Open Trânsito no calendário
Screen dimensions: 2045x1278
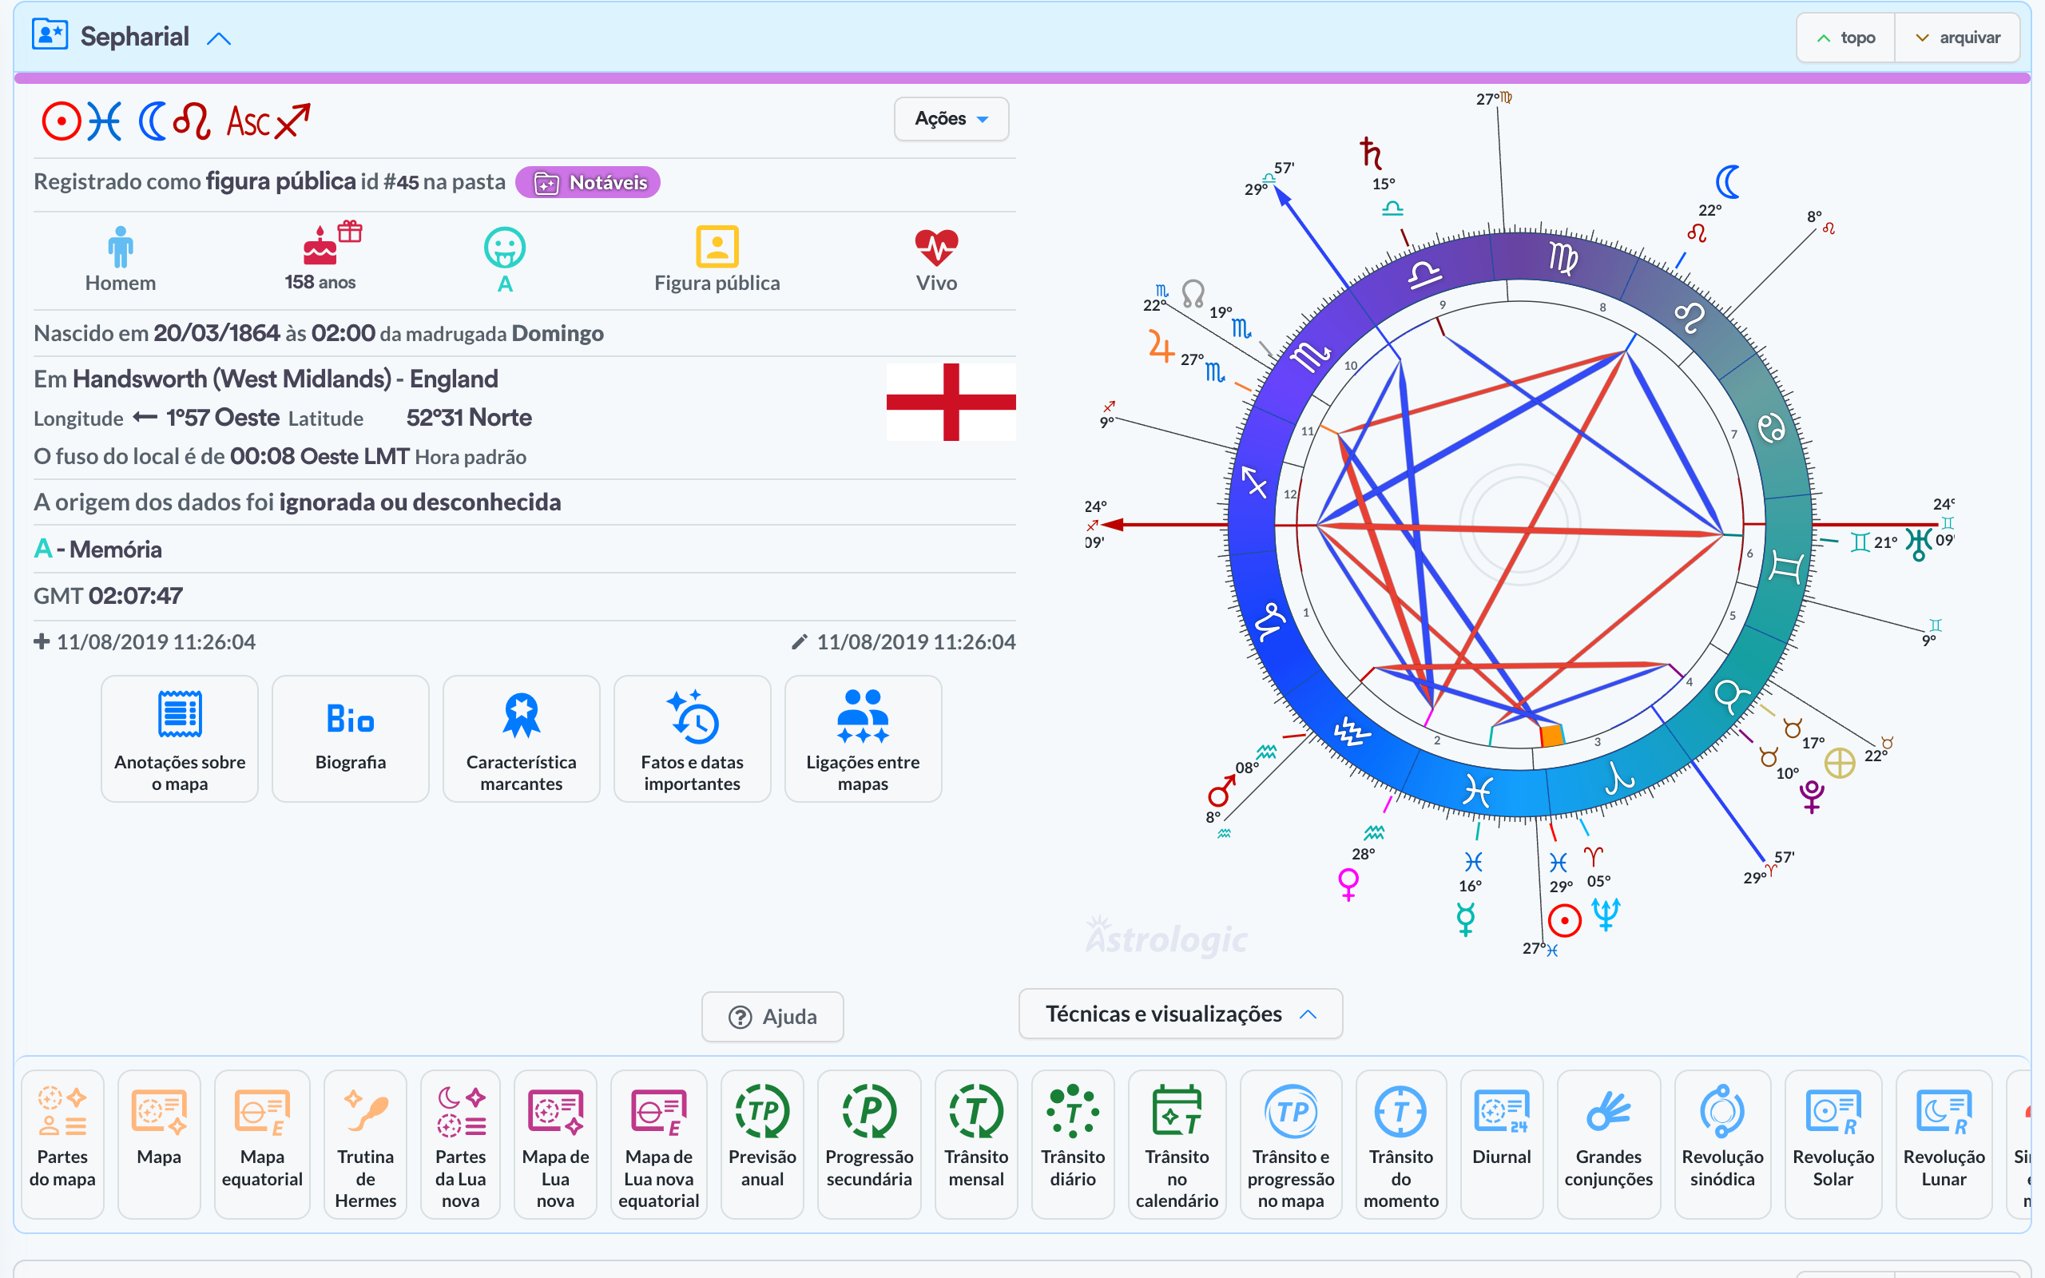[1177, 1143]
